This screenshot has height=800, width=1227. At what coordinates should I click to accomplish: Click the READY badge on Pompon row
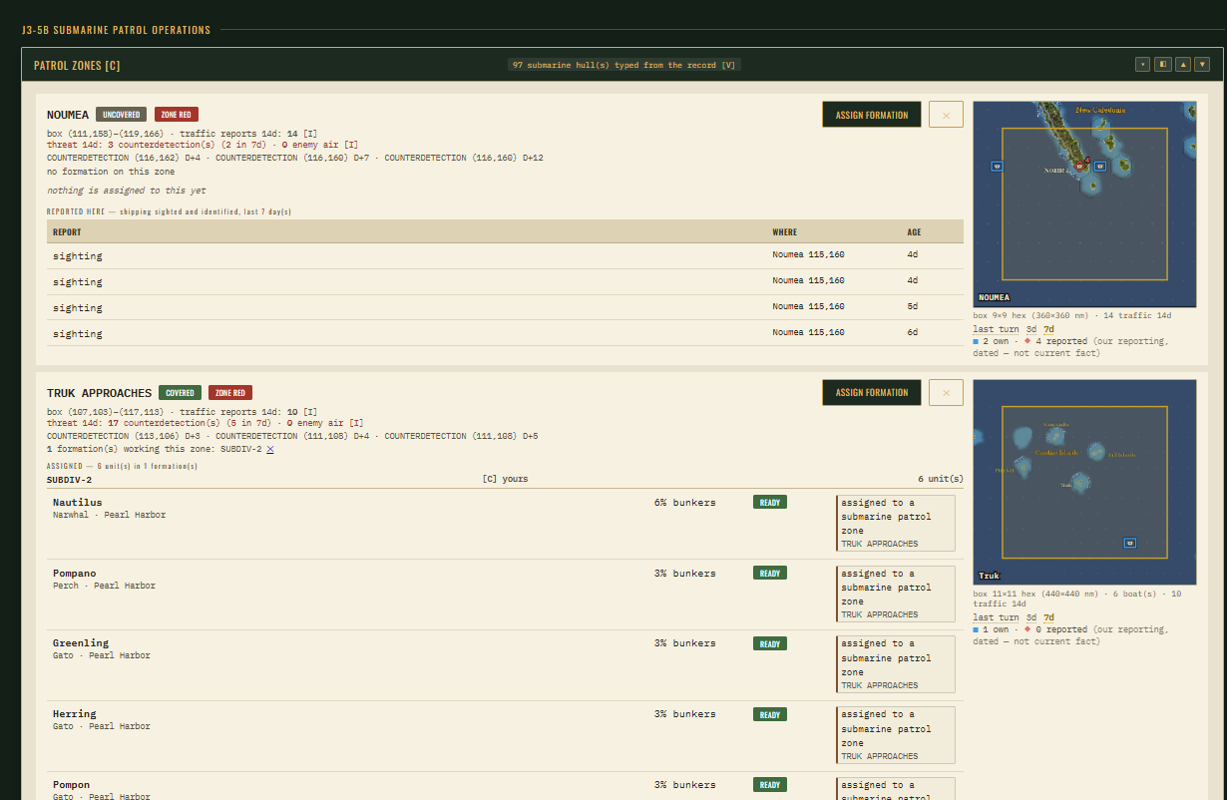(770, 785)
